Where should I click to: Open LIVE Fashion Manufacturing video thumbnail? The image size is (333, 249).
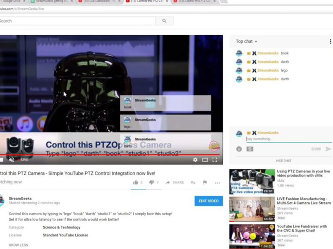coord(252,209)
